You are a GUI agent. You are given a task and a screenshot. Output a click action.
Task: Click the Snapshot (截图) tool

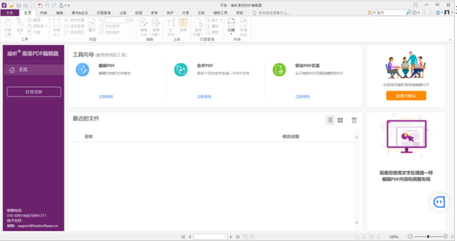click(x=34, y=20)
